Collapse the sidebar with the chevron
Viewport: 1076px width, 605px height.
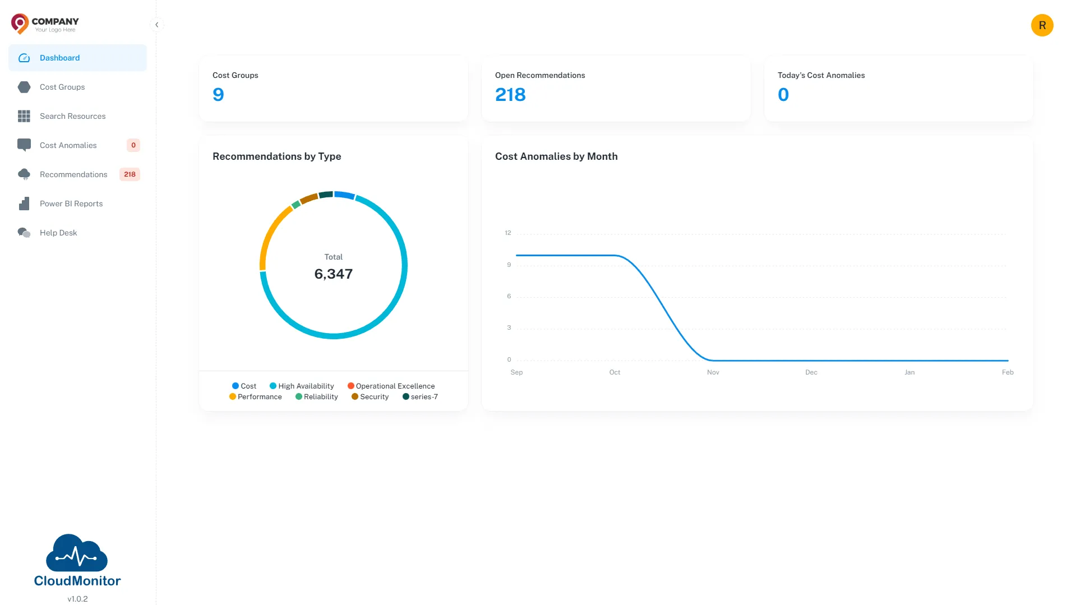(x=157, y=25)
